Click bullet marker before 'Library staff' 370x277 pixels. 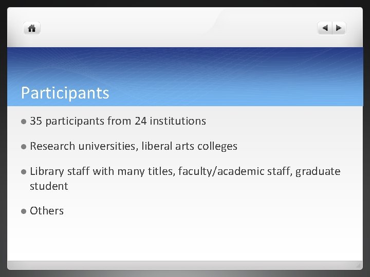(x=24, y=172)
